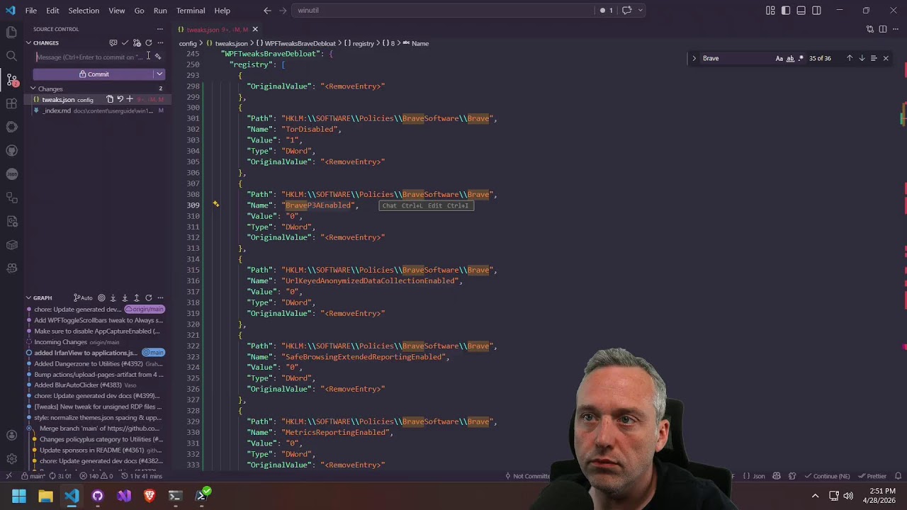
Task: Open Copilot chat icon in title bar
Action: [x=626, y=11]
